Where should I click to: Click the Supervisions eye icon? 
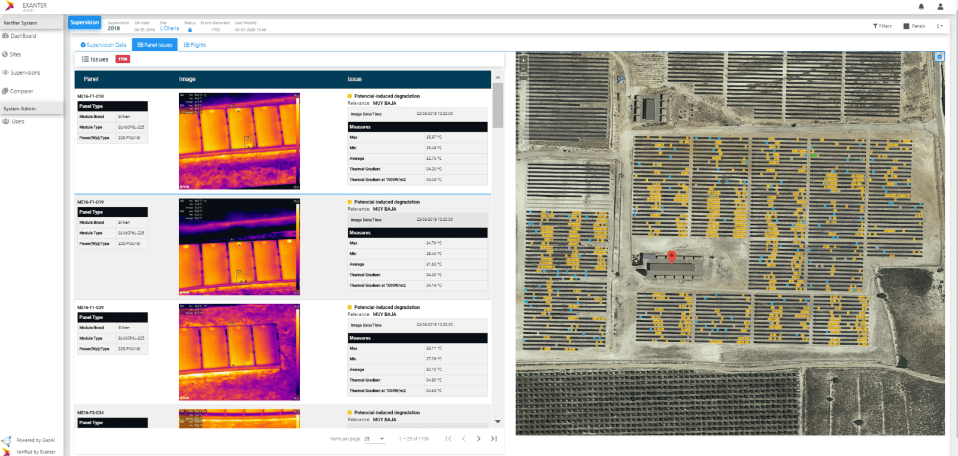click(5, 73)
